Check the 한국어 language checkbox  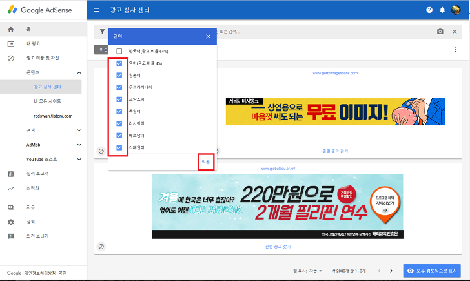coord(119,51)
